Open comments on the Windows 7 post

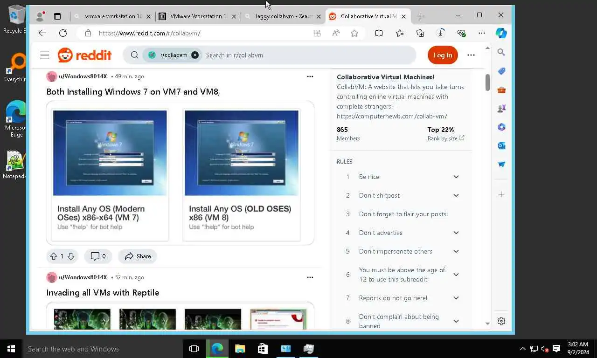click(x=98, y=256)
